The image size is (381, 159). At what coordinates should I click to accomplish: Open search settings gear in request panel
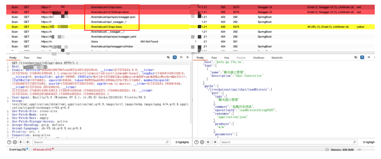click(15, 142)
